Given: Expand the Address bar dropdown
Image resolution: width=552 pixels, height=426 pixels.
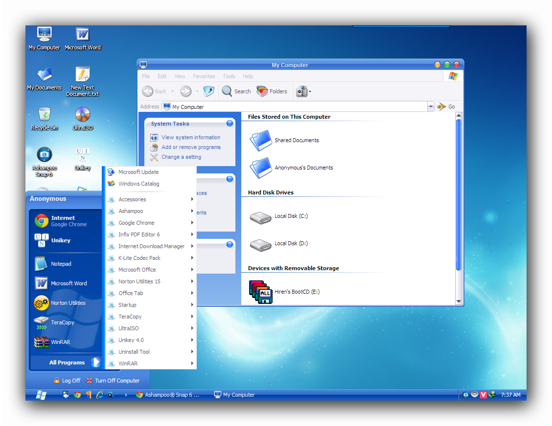Looking at the screenshot, I should point(431,106).
